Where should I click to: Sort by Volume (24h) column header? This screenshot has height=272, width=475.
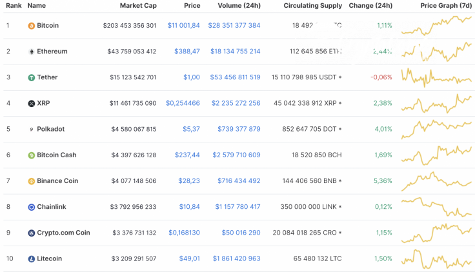[239, 5]
